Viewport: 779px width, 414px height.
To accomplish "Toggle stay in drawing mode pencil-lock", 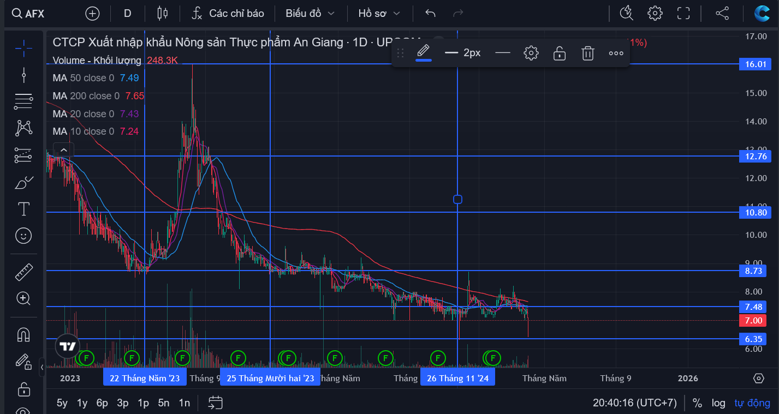I will tap(23, 361).
